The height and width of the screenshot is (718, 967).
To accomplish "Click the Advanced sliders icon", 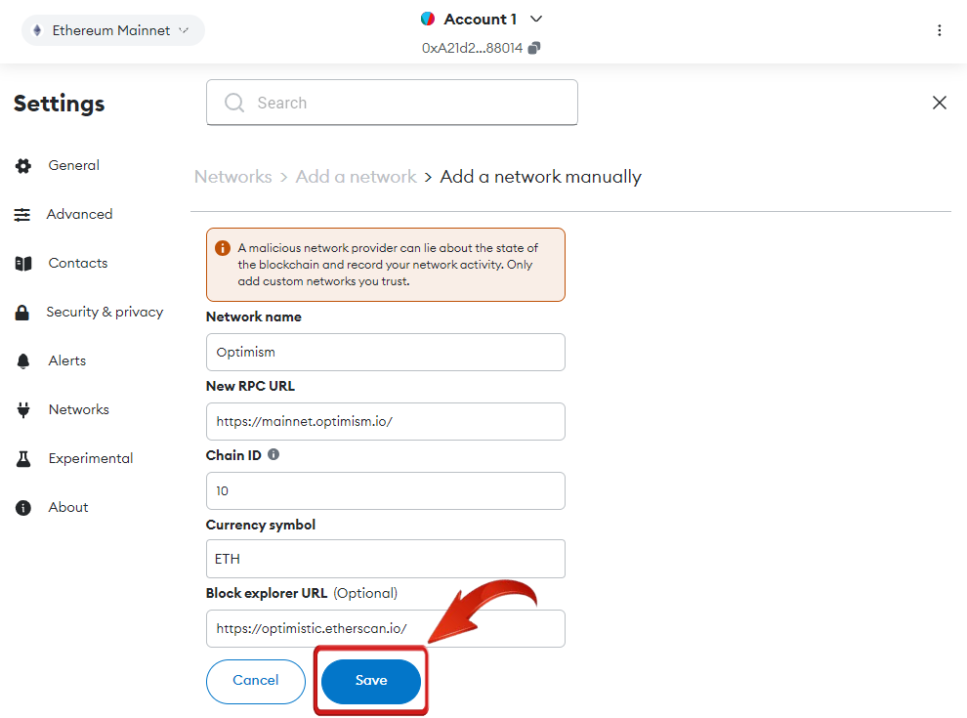I will 22,215.
